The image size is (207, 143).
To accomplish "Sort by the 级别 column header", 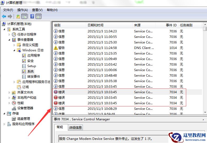I will (69, 25).
